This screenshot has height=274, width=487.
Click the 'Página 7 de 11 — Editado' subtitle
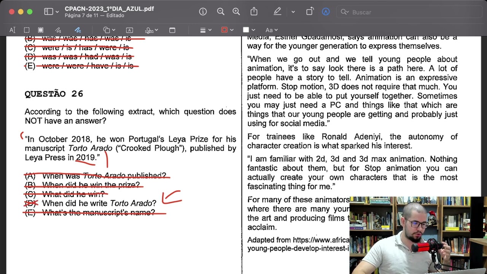tap(94, 16)
